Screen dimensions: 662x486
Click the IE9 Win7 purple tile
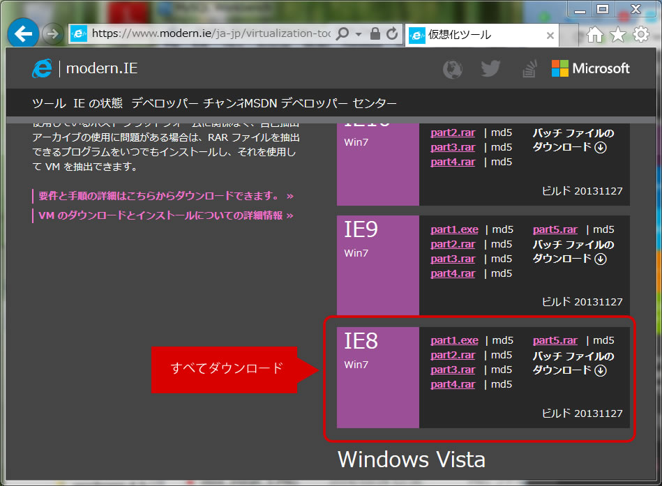(378, 266)
